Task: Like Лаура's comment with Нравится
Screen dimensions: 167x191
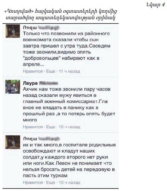Action: click(x=33, y=127)
